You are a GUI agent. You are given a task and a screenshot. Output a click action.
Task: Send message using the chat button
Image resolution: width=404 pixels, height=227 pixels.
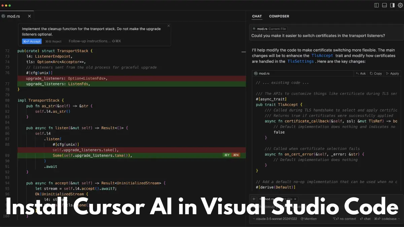click(x=365, y=219)
